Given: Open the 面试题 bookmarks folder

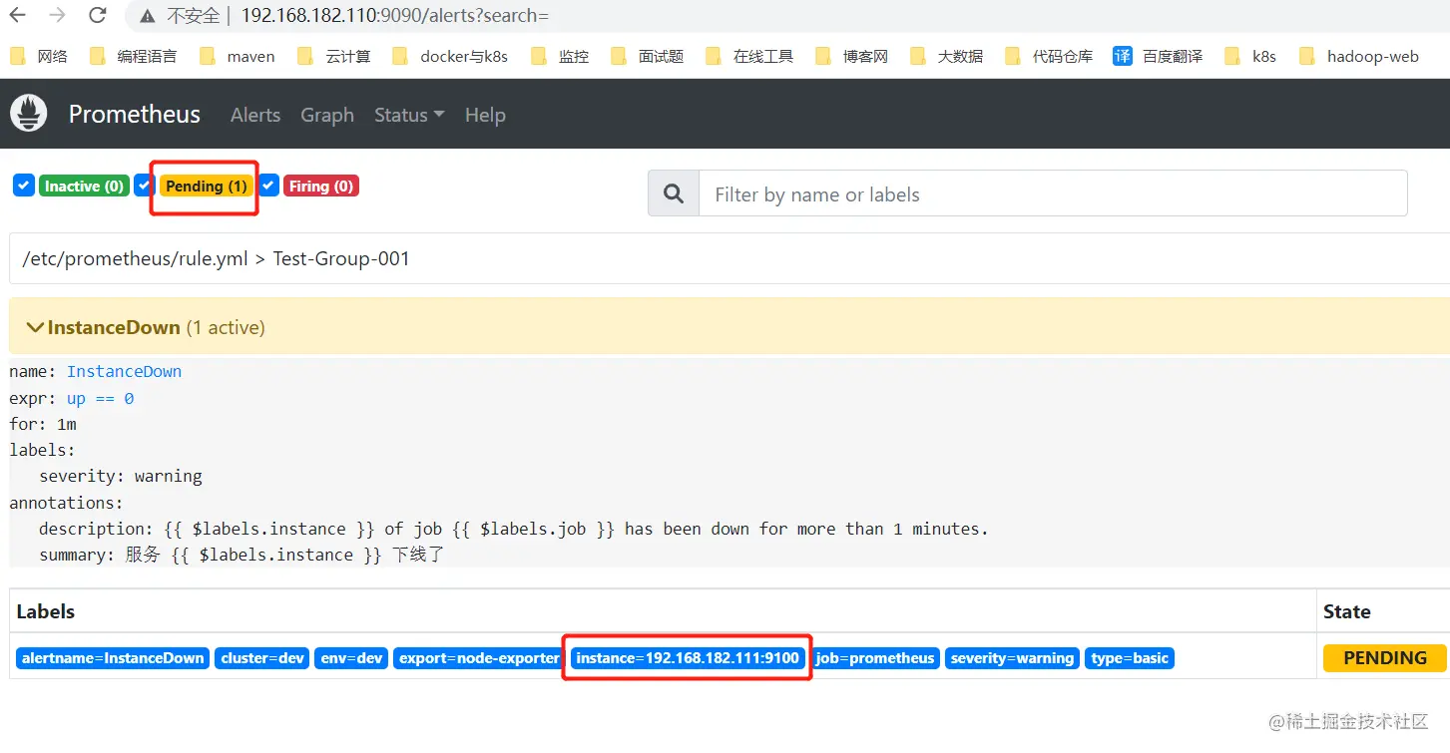Looking at the screenshot, I should pyautogui.click(x=647, y=56).
